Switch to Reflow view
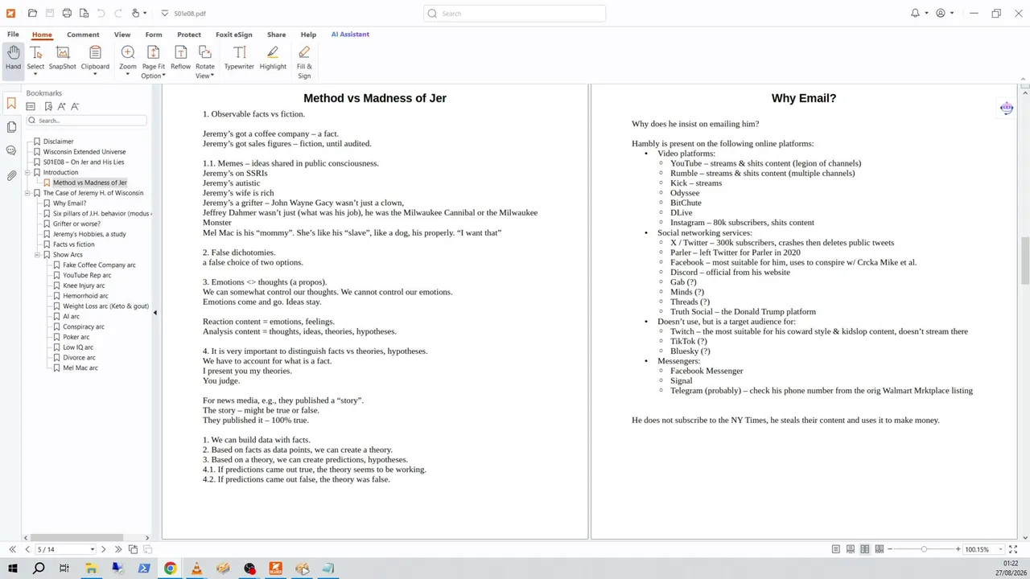Image resolution: width=1030 pixels, height=579 pixels. (x=180, y=58)
